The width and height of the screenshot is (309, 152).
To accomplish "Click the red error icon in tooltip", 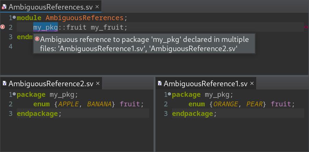I will (37, 39).
